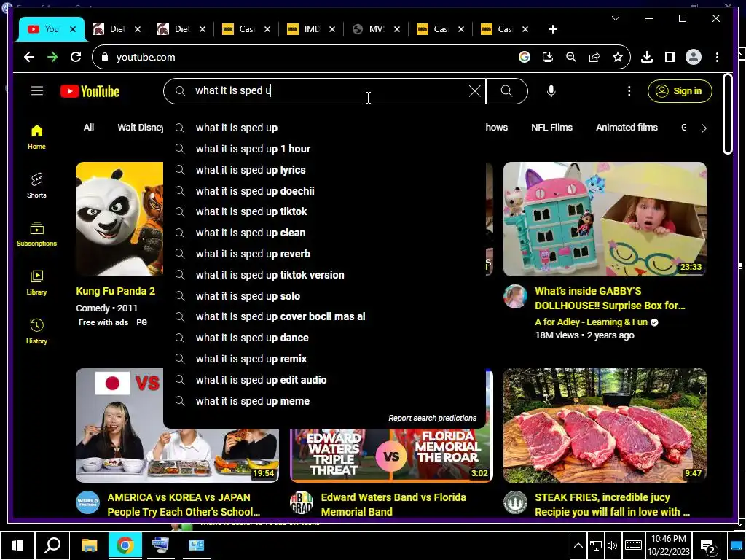Share this page icon in address bar
Image resolution: width=746 pixels, height=560 pixels.
tap(594, 57)
